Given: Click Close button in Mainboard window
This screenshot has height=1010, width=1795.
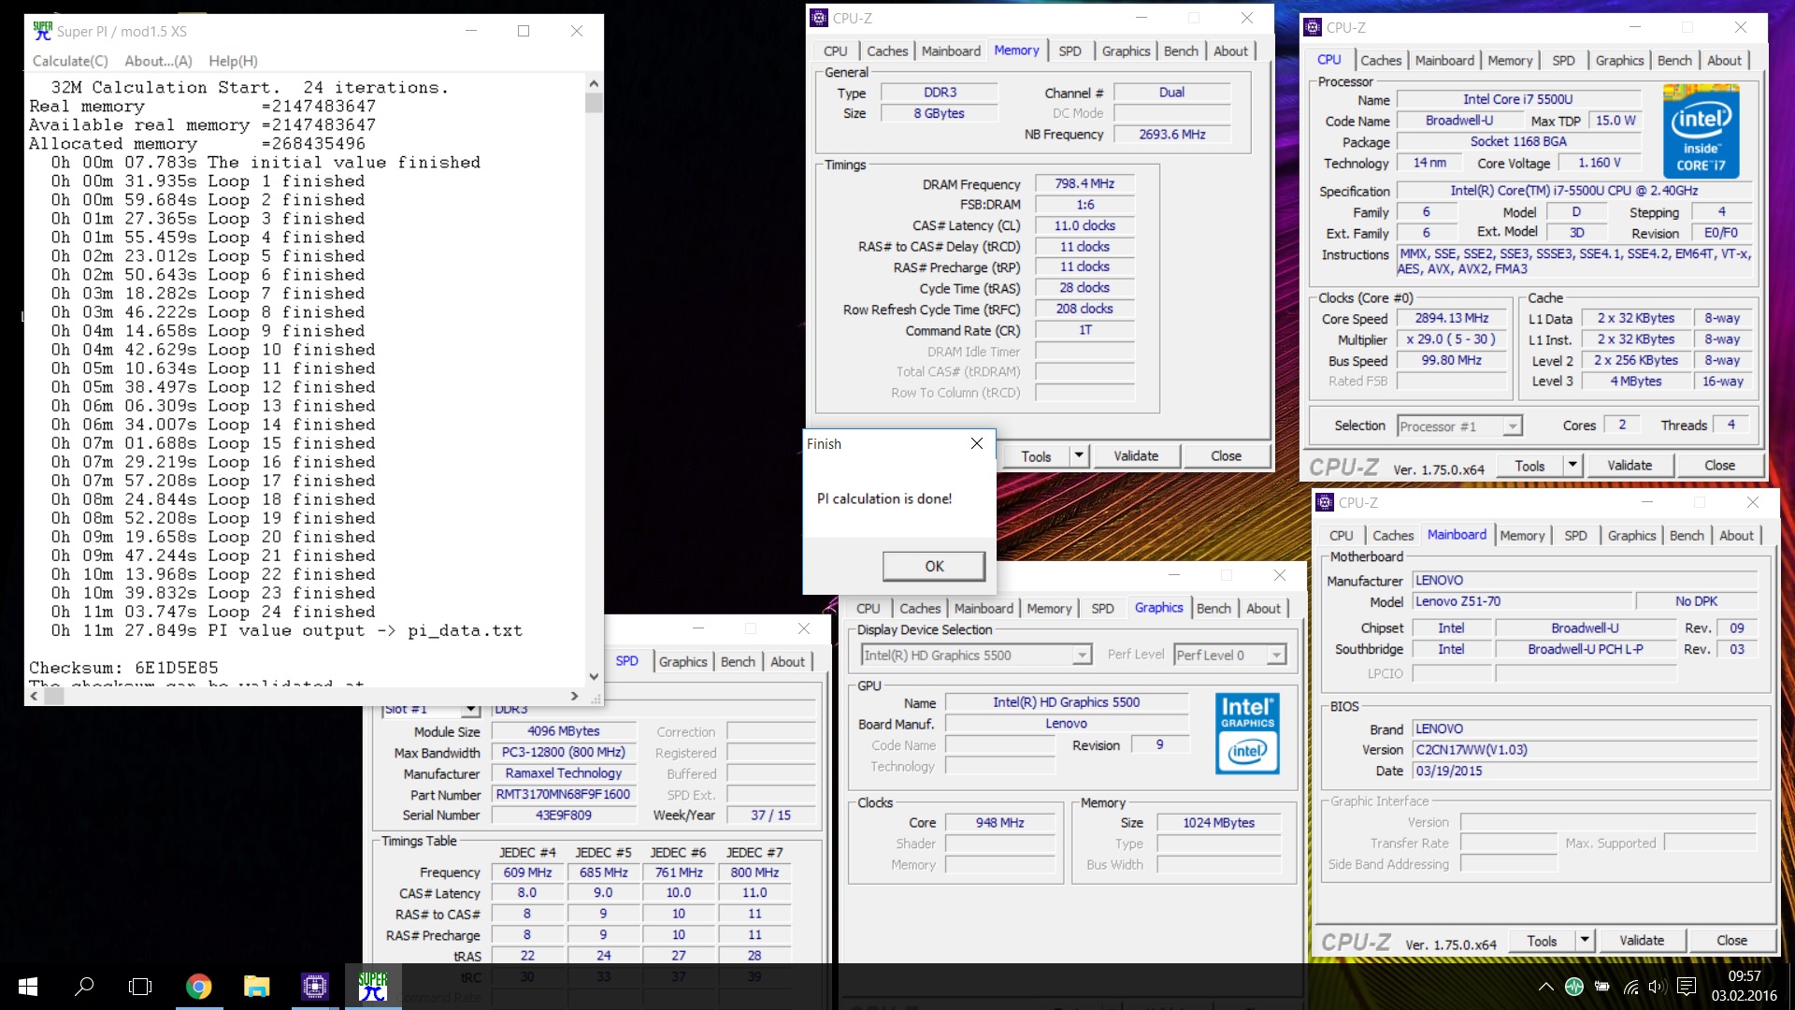Looking at the screenshot, I should point(1731,941).
